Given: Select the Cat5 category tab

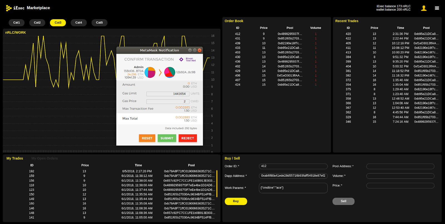Looking at the screenshot, I should click(99, 23).
